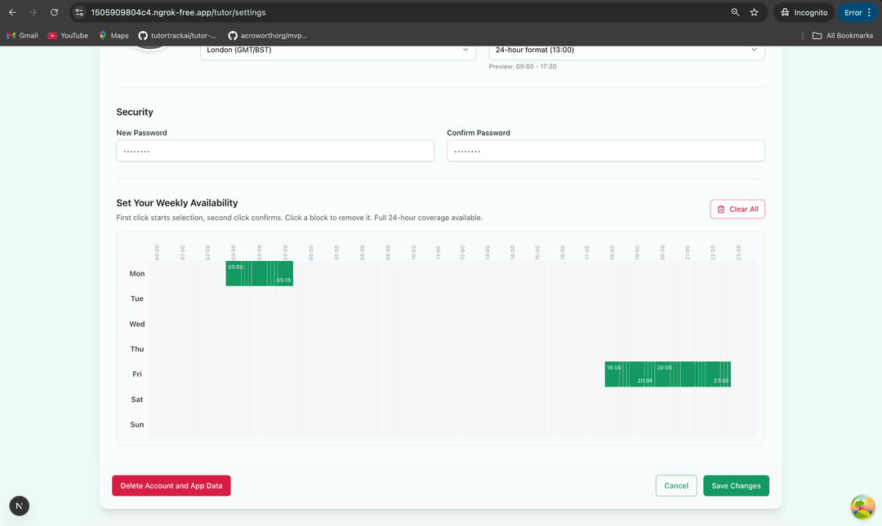This screenshot has height=526, width=882.
Task: Click the Wed row label
Action: pos(137,324)
